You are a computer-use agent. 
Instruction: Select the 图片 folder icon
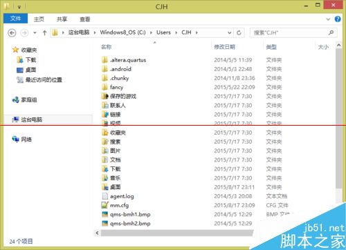pyautogui.click(x=104, y=151)
